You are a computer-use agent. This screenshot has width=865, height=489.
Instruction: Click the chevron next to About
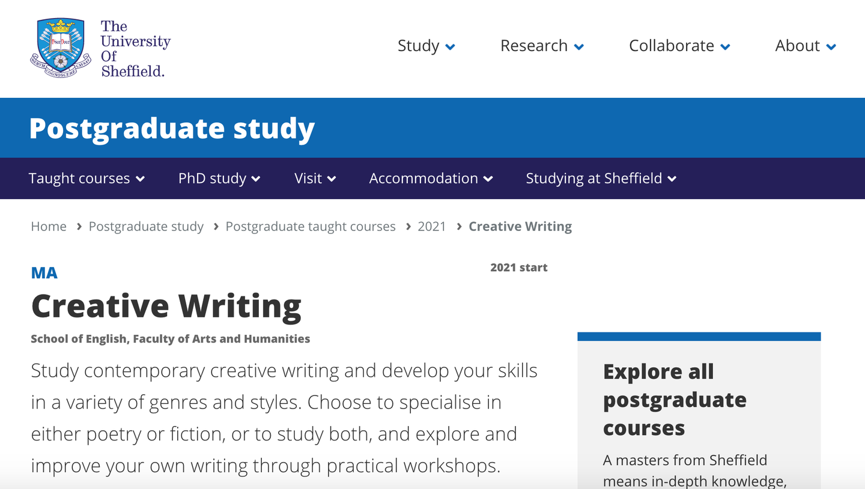[832, 46]
